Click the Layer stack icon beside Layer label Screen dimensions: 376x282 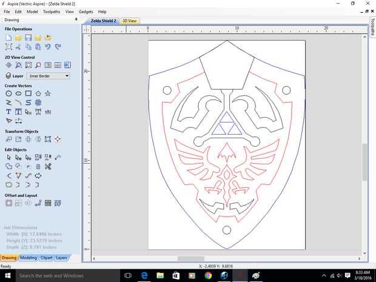click(8, 76)
